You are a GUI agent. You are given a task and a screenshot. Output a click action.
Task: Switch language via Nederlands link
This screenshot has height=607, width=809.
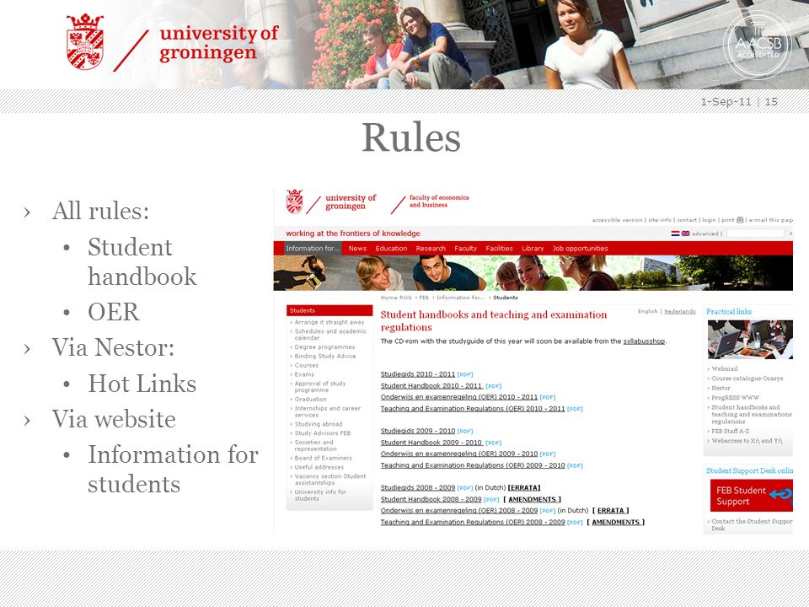pyautogui.click(x=679, y=311)
